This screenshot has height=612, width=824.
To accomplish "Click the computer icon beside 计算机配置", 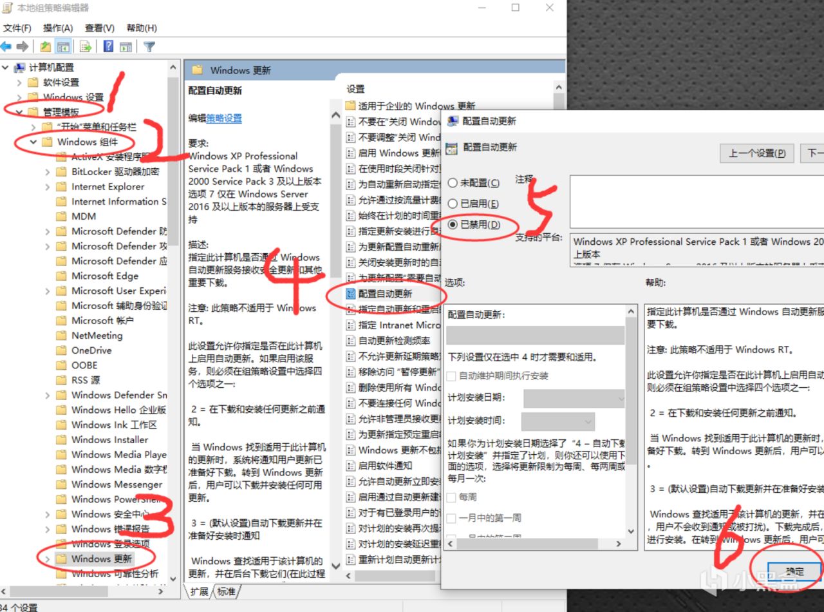I will [x=19, y=67].
